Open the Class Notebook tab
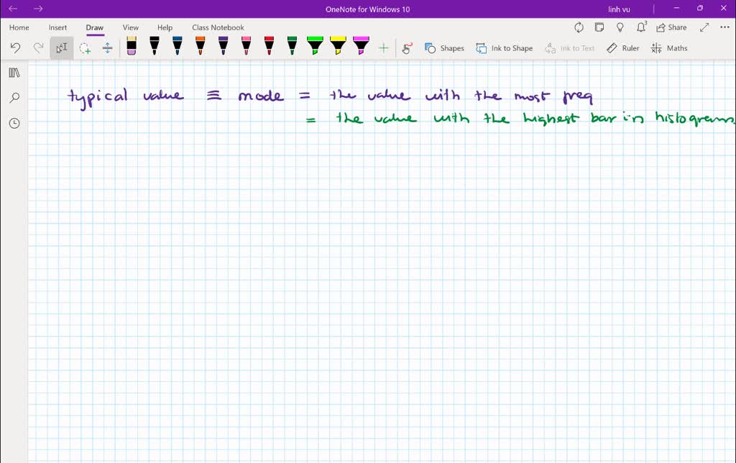Screen dimensions: 736x463 tap(218, 27)
